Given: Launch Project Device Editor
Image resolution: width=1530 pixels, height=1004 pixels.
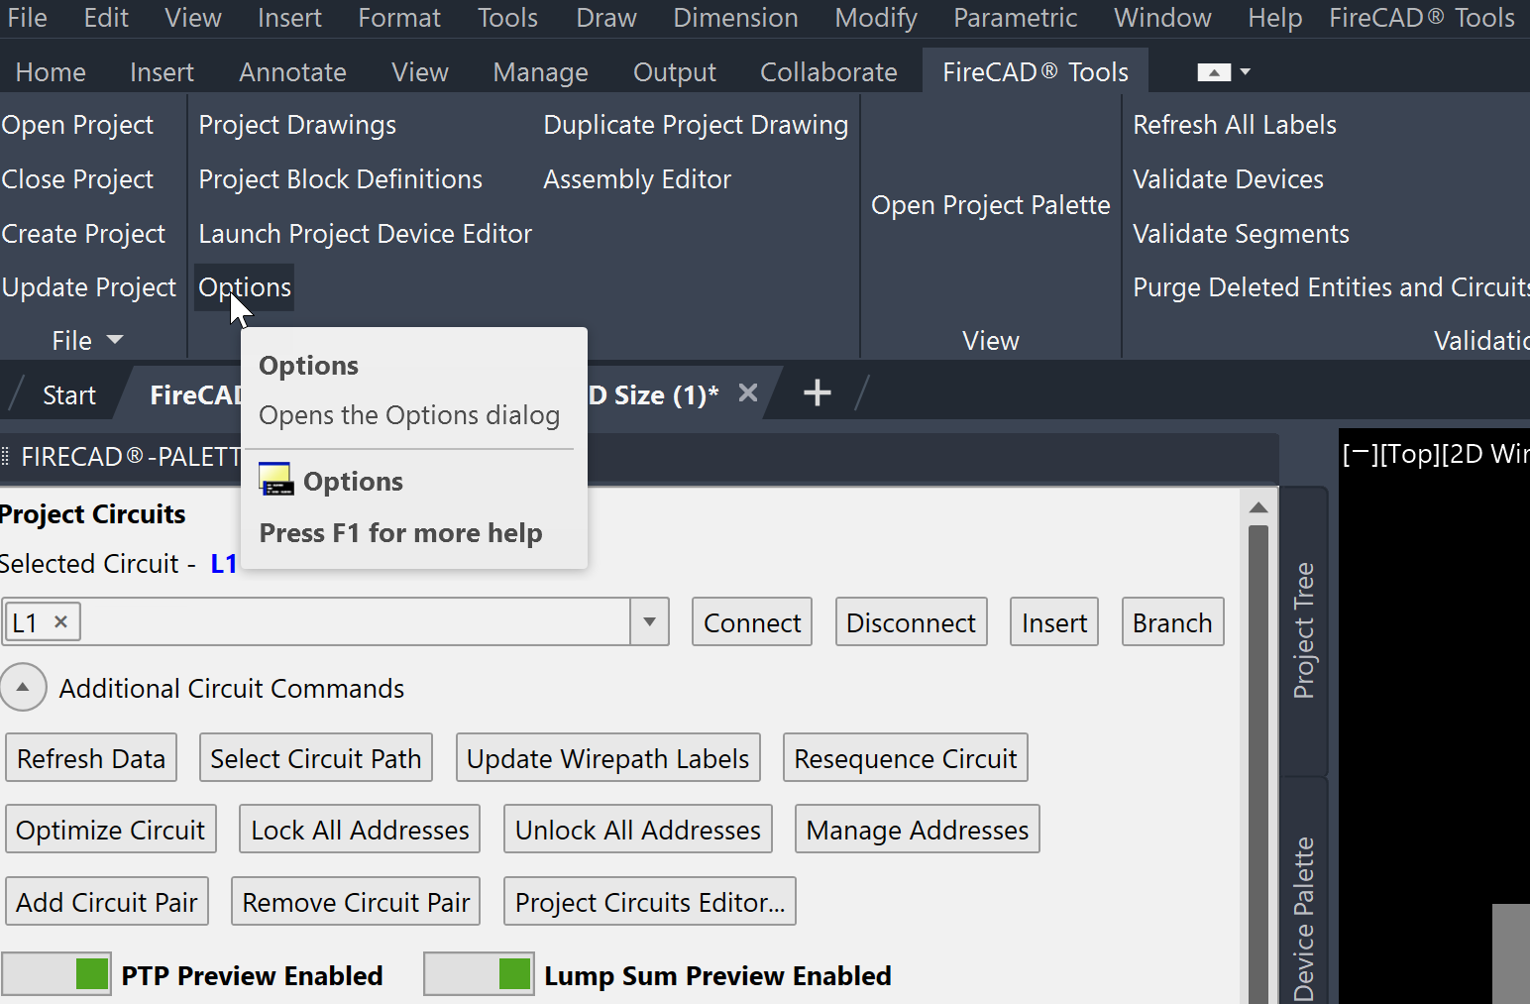Looking at the screenshot, I should point(365,234).
